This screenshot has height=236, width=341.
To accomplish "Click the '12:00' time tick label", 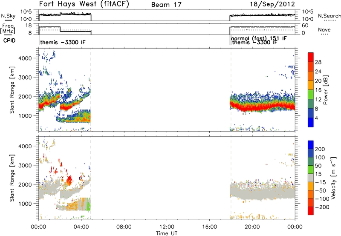I will click(x=167, y=227).
